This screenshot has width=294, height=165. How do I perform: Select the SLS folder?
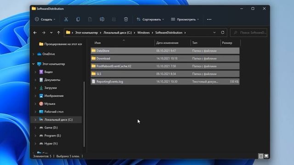pyautogui.click(x=165, y=74)
